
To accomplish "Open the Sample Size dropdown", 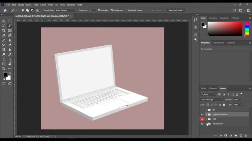I will 66,11.
